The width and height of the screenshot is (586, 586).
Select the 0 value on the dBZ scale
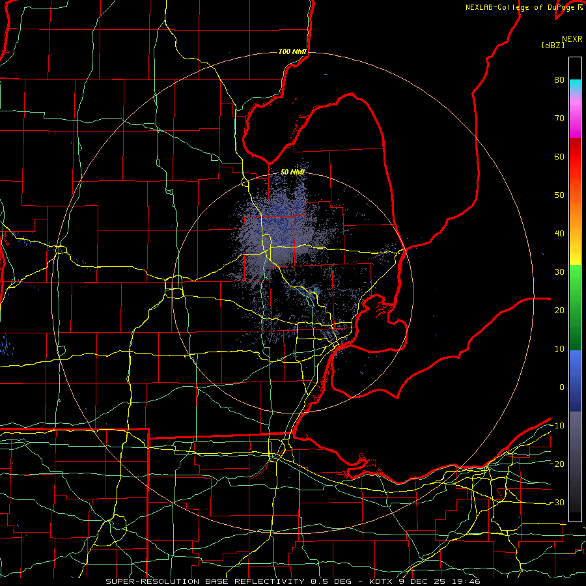(562, 387)
